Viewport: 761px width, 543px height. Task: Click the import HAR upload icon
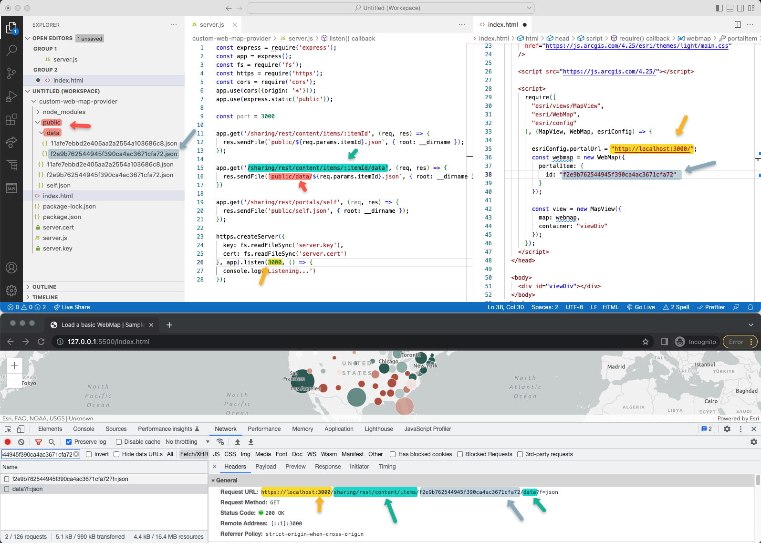tap(238, 442)
